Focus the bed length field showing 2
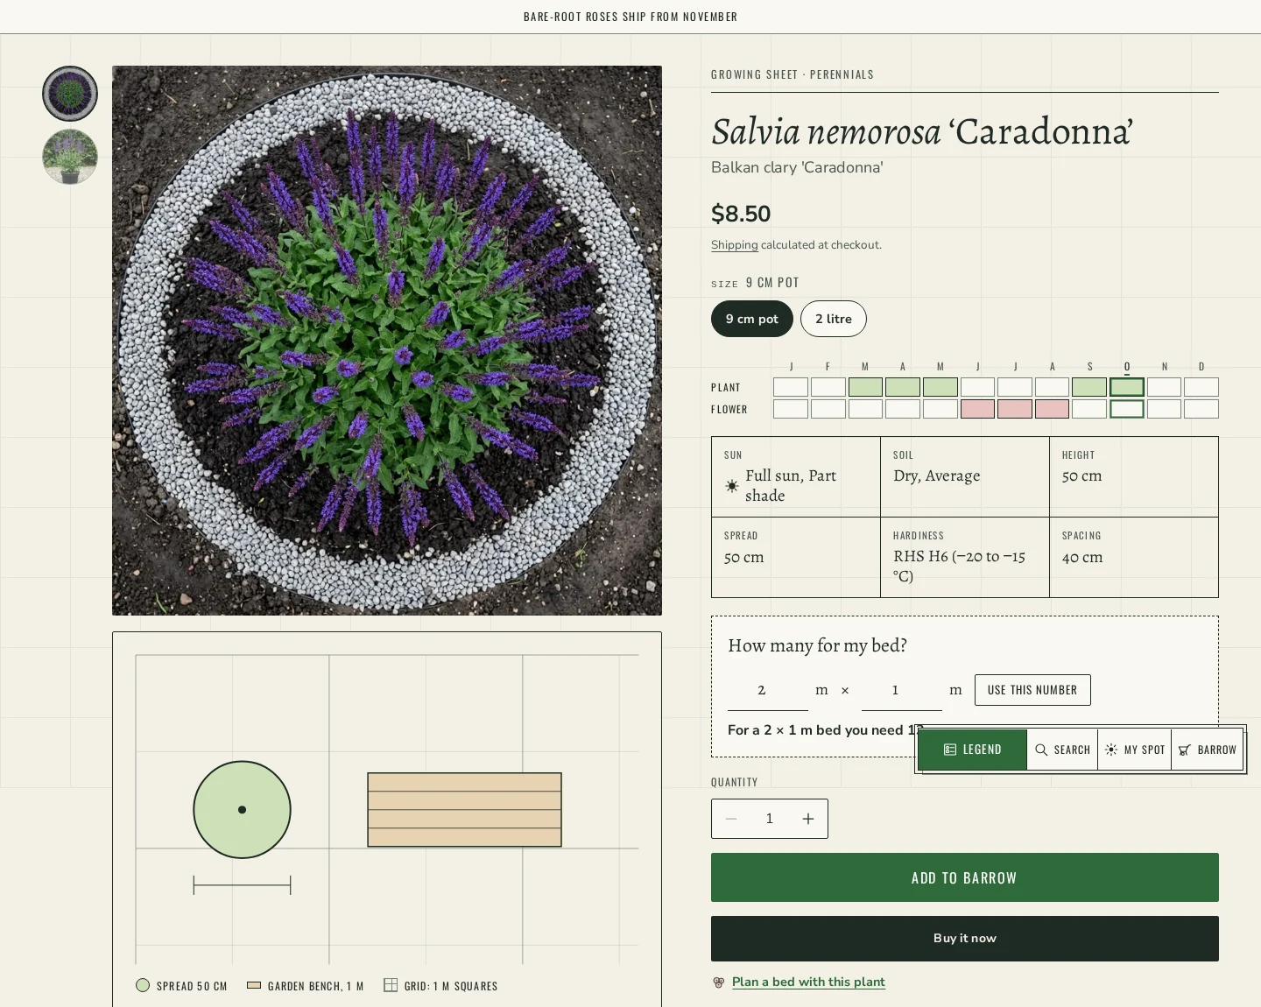Screen dimensions: 1261x1007 point(768,690)
